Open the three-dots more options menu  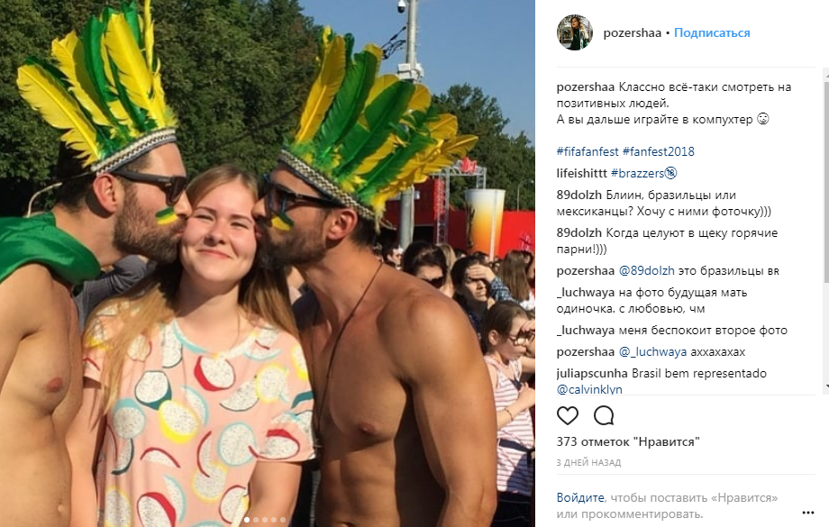point(808,513)
